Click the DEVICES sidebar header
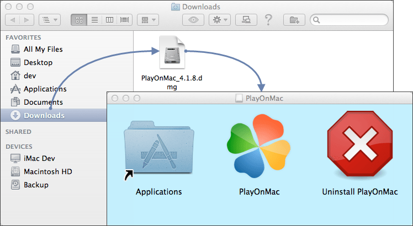 tap(19, 146)
